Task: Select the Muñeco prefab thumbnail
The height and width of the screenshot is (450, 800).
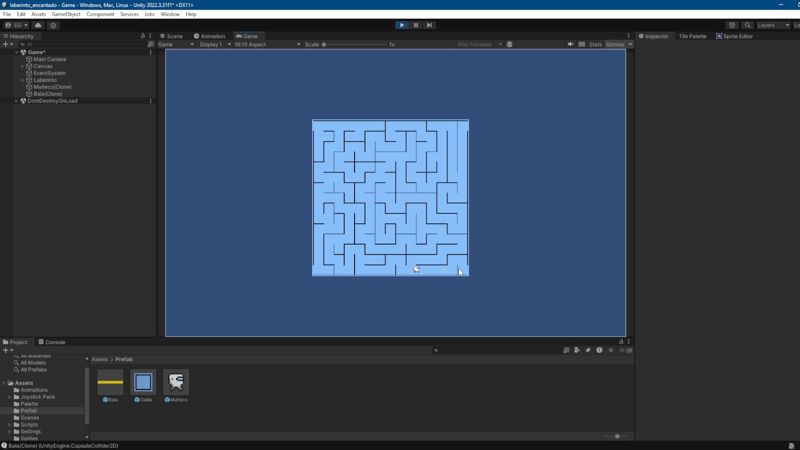Action: pyautogui.click(x=176, y=381)
